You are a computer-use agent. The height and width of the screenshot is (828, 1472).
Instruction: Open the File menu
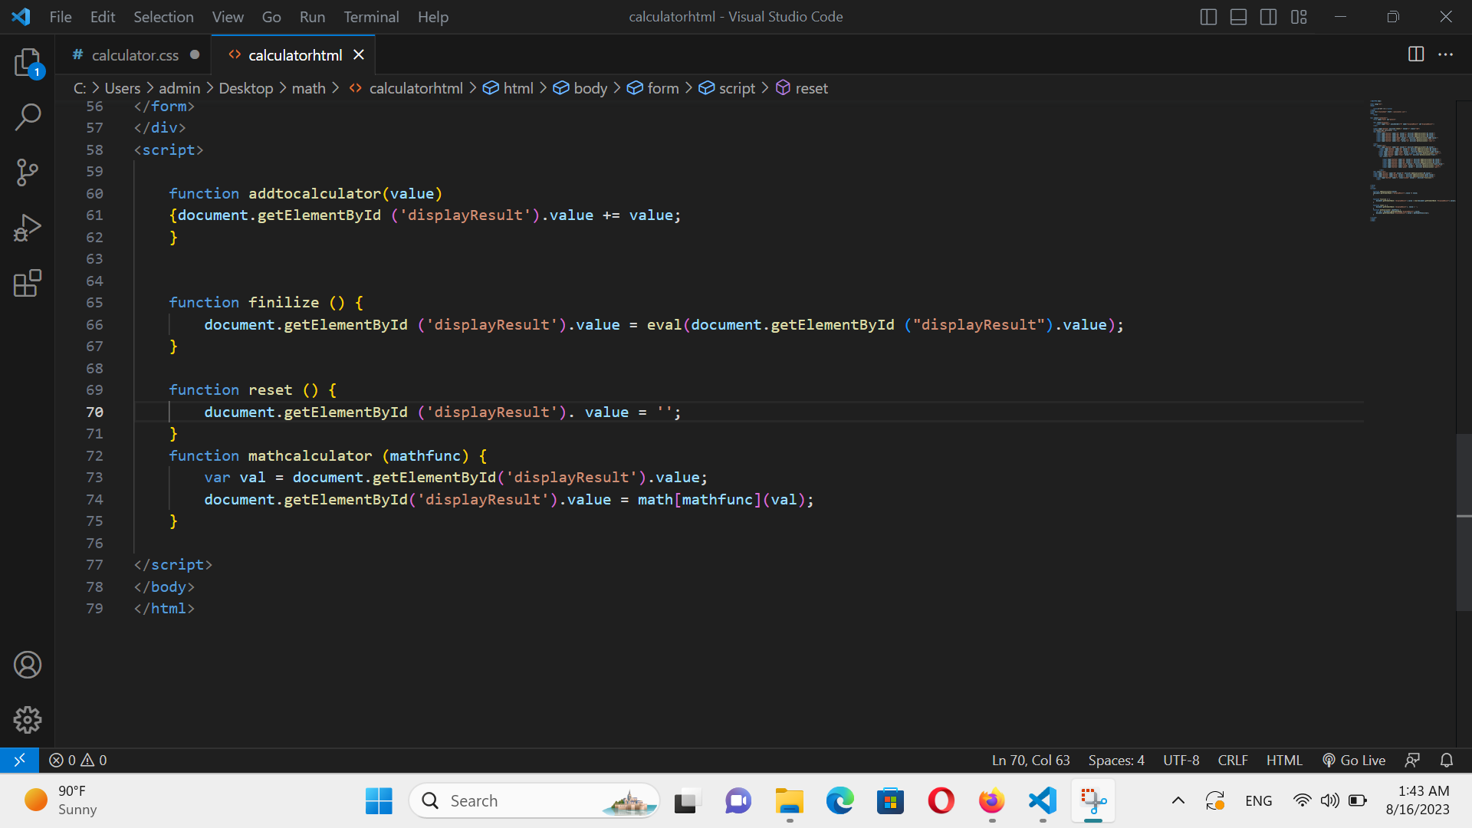pos(61,17)
